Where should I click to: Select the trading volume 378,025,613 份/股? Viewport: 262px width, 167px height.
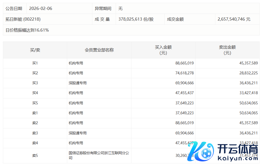[x=136, y=19]
